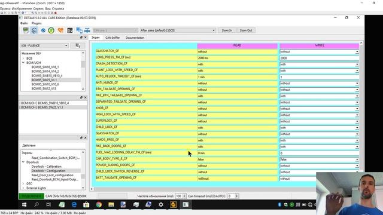This screenshot has width=383, height=215.
Task: Click the FUEL_WAC_LOCKING_DELAY_TM_CF write field
Action: point(319,153)
